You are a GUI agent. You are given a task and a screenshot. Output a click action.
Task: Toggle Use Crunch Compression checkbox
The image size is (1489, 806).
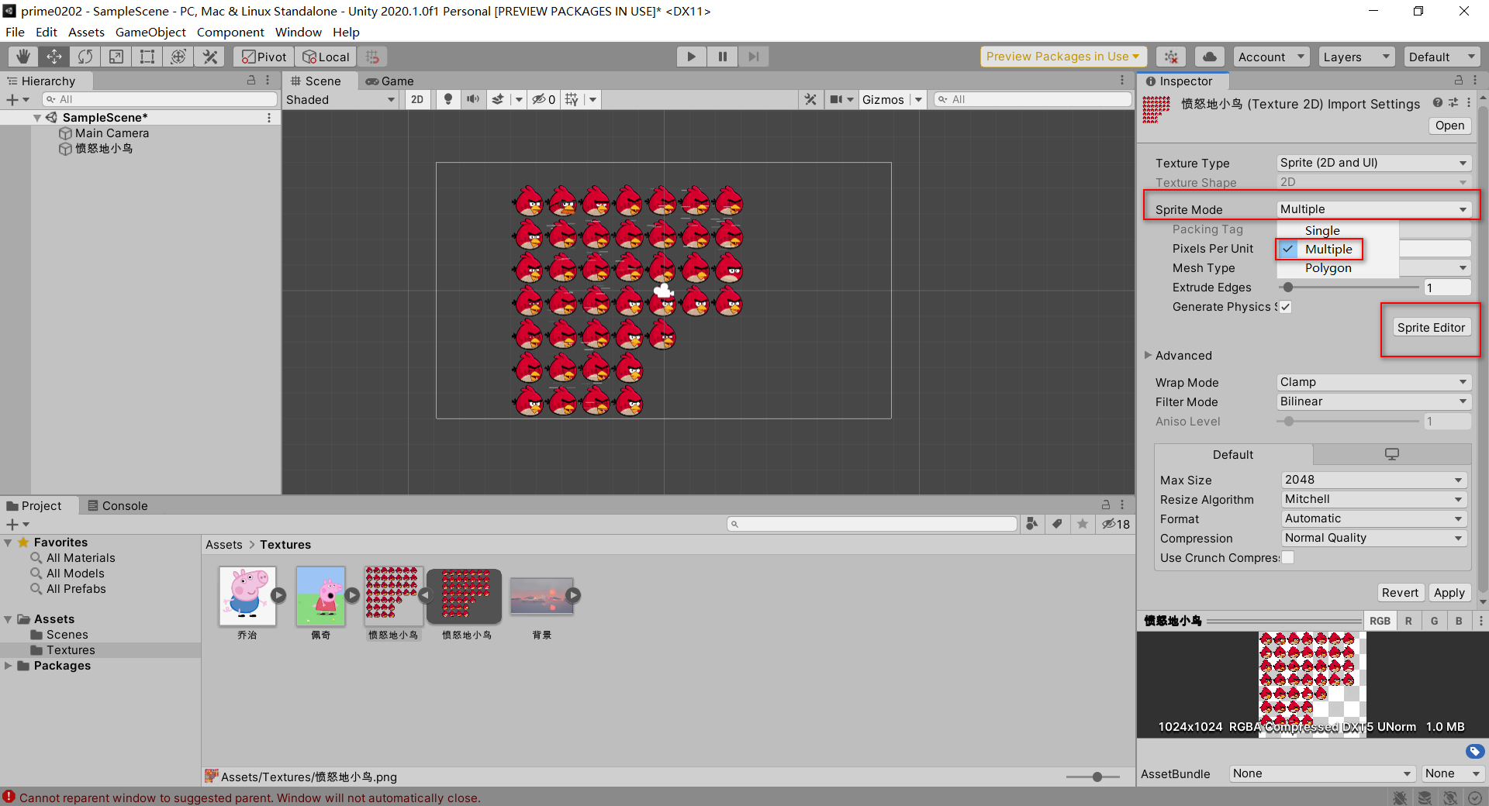(1288, 558)
